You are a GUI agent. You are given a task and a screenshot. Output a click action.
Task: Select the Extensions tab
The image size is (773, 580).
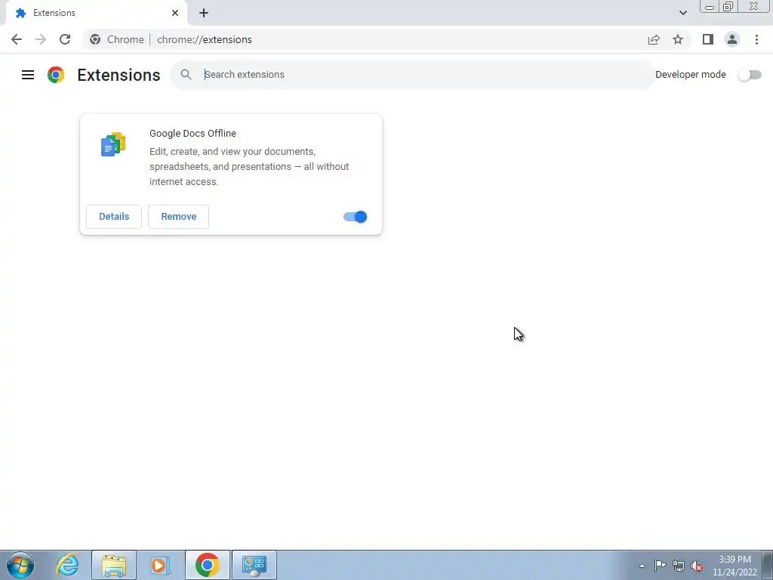tap(96, 13)
